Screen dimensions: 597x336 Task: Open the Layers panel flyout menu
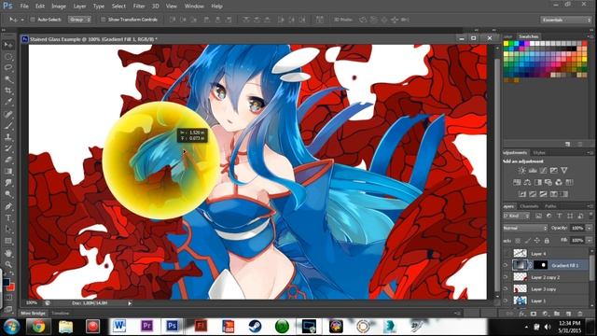pyautogui.click(x=590, y=206)
